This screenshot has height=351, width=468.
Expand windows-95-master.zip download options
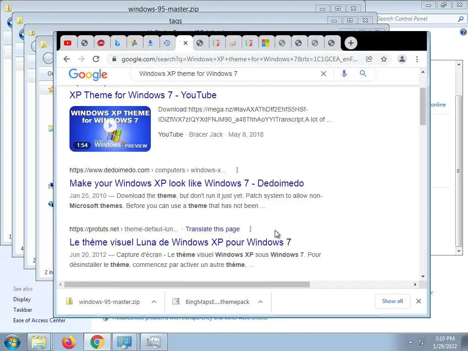[x=154, y=302]
